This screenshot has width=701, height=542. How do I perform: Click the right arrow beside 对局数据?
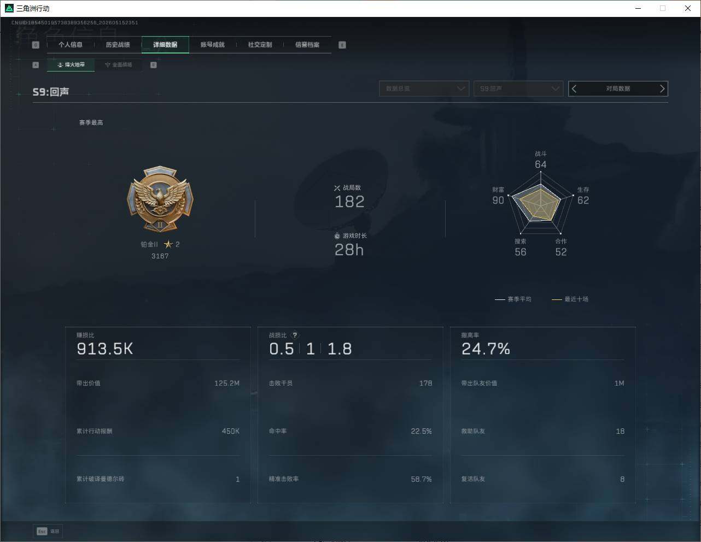pos(662,89)
